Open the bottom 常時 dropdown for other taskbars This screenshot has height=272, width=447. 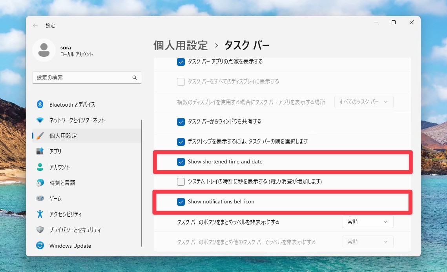[368, 241]
